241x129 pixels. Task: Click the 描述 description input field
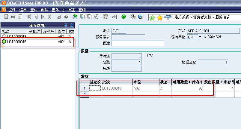tap(138, 43)
